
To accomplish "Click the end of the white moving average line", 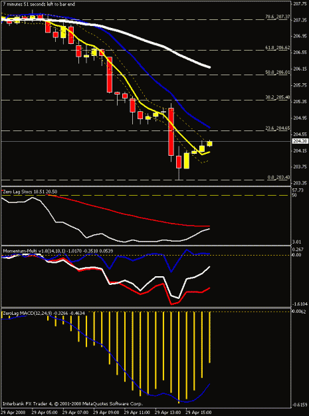I will pyautogui.click(x=209, y=67).
